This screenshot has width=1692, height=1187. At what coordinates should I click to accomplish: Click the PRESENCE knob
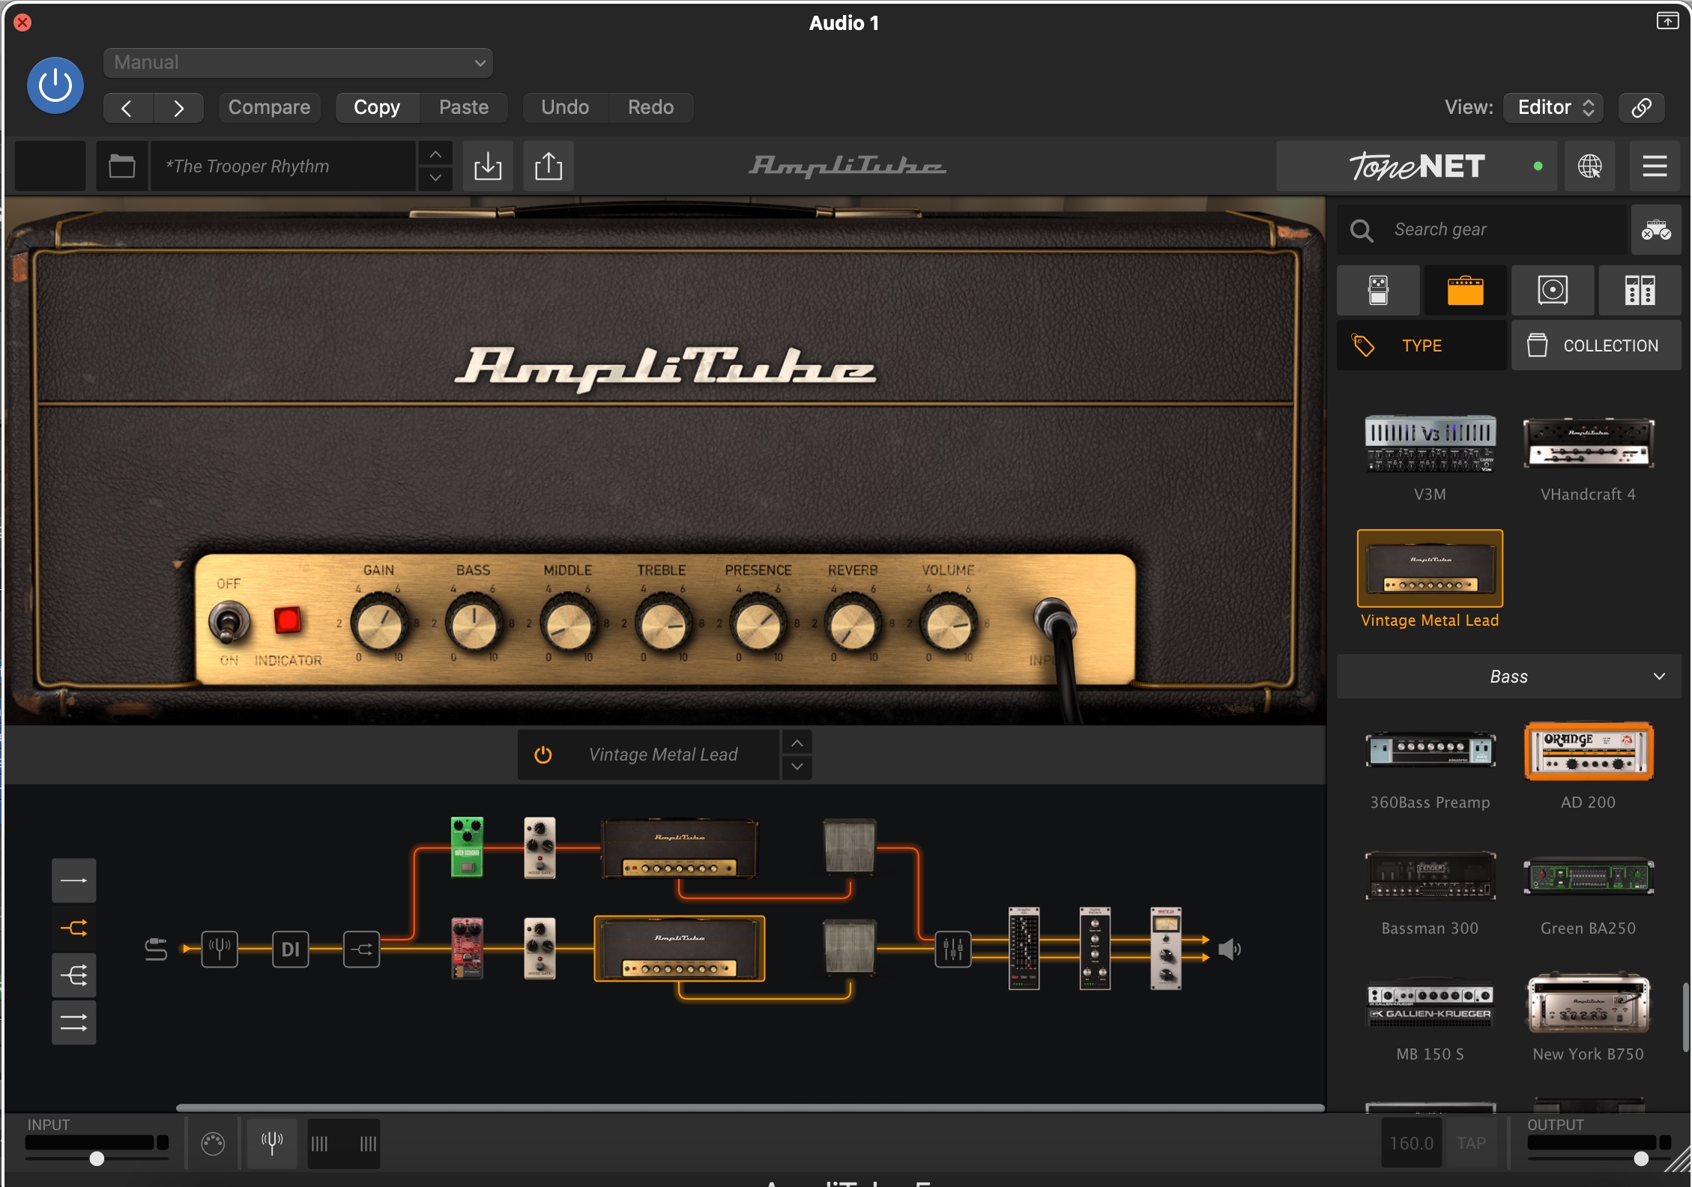click(758, 623)
